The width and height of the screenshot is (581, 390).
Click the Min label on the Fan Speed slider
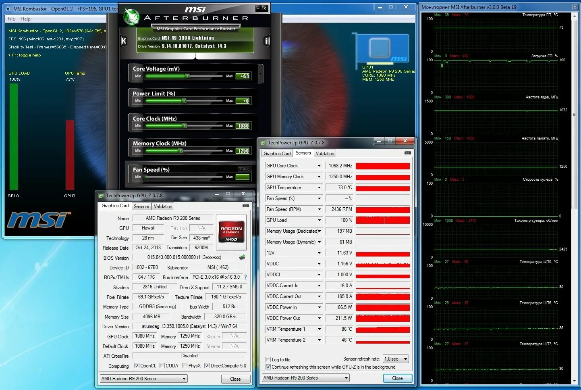138,177
